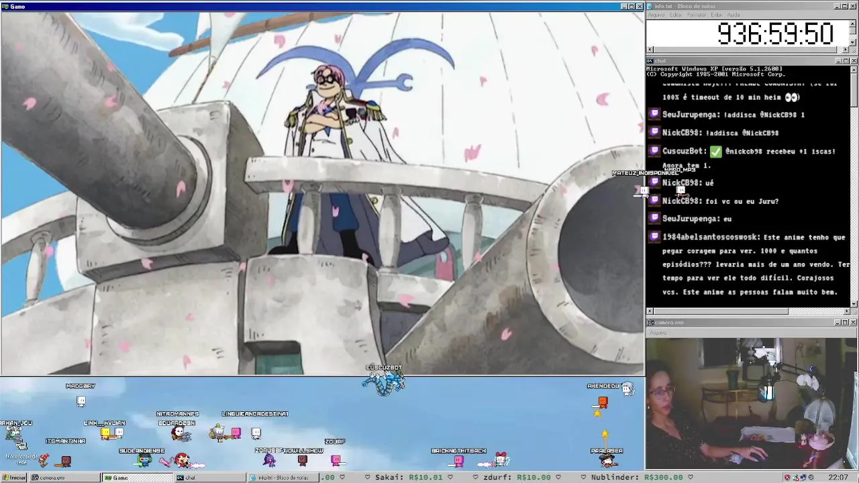
Task: Open the Formatar menu in Bloco de notas
Action: 697,15
